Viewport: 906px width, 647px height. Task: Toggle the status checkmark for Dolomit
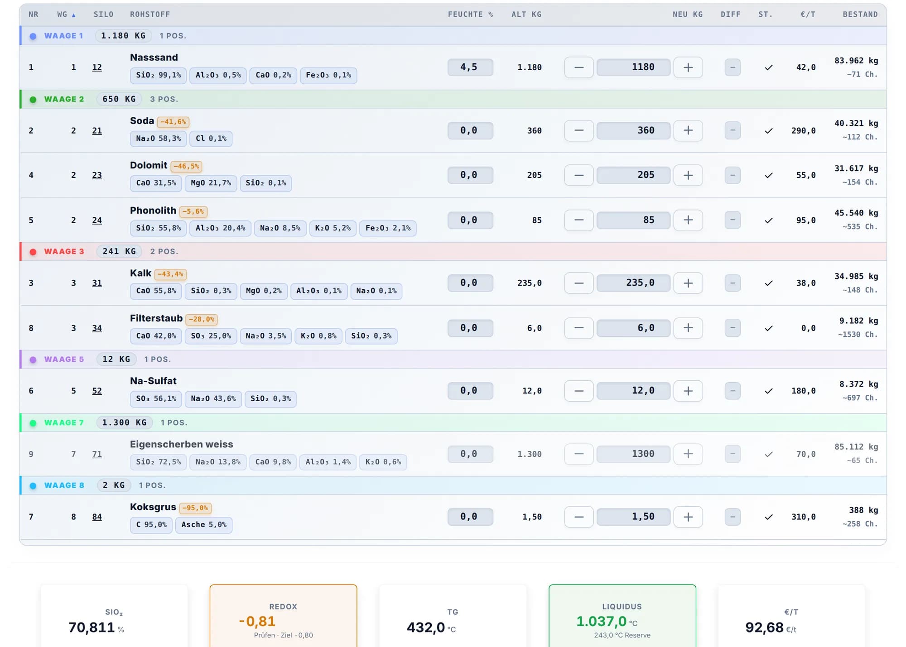click(768, 175)
